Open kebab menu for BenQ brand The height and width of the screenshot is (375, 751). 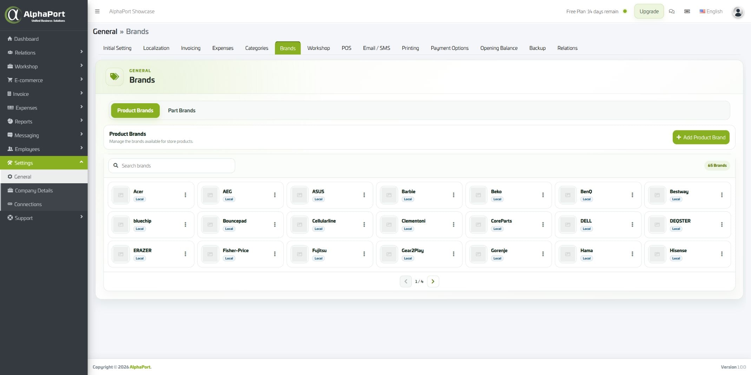click(x=632, y=195)
